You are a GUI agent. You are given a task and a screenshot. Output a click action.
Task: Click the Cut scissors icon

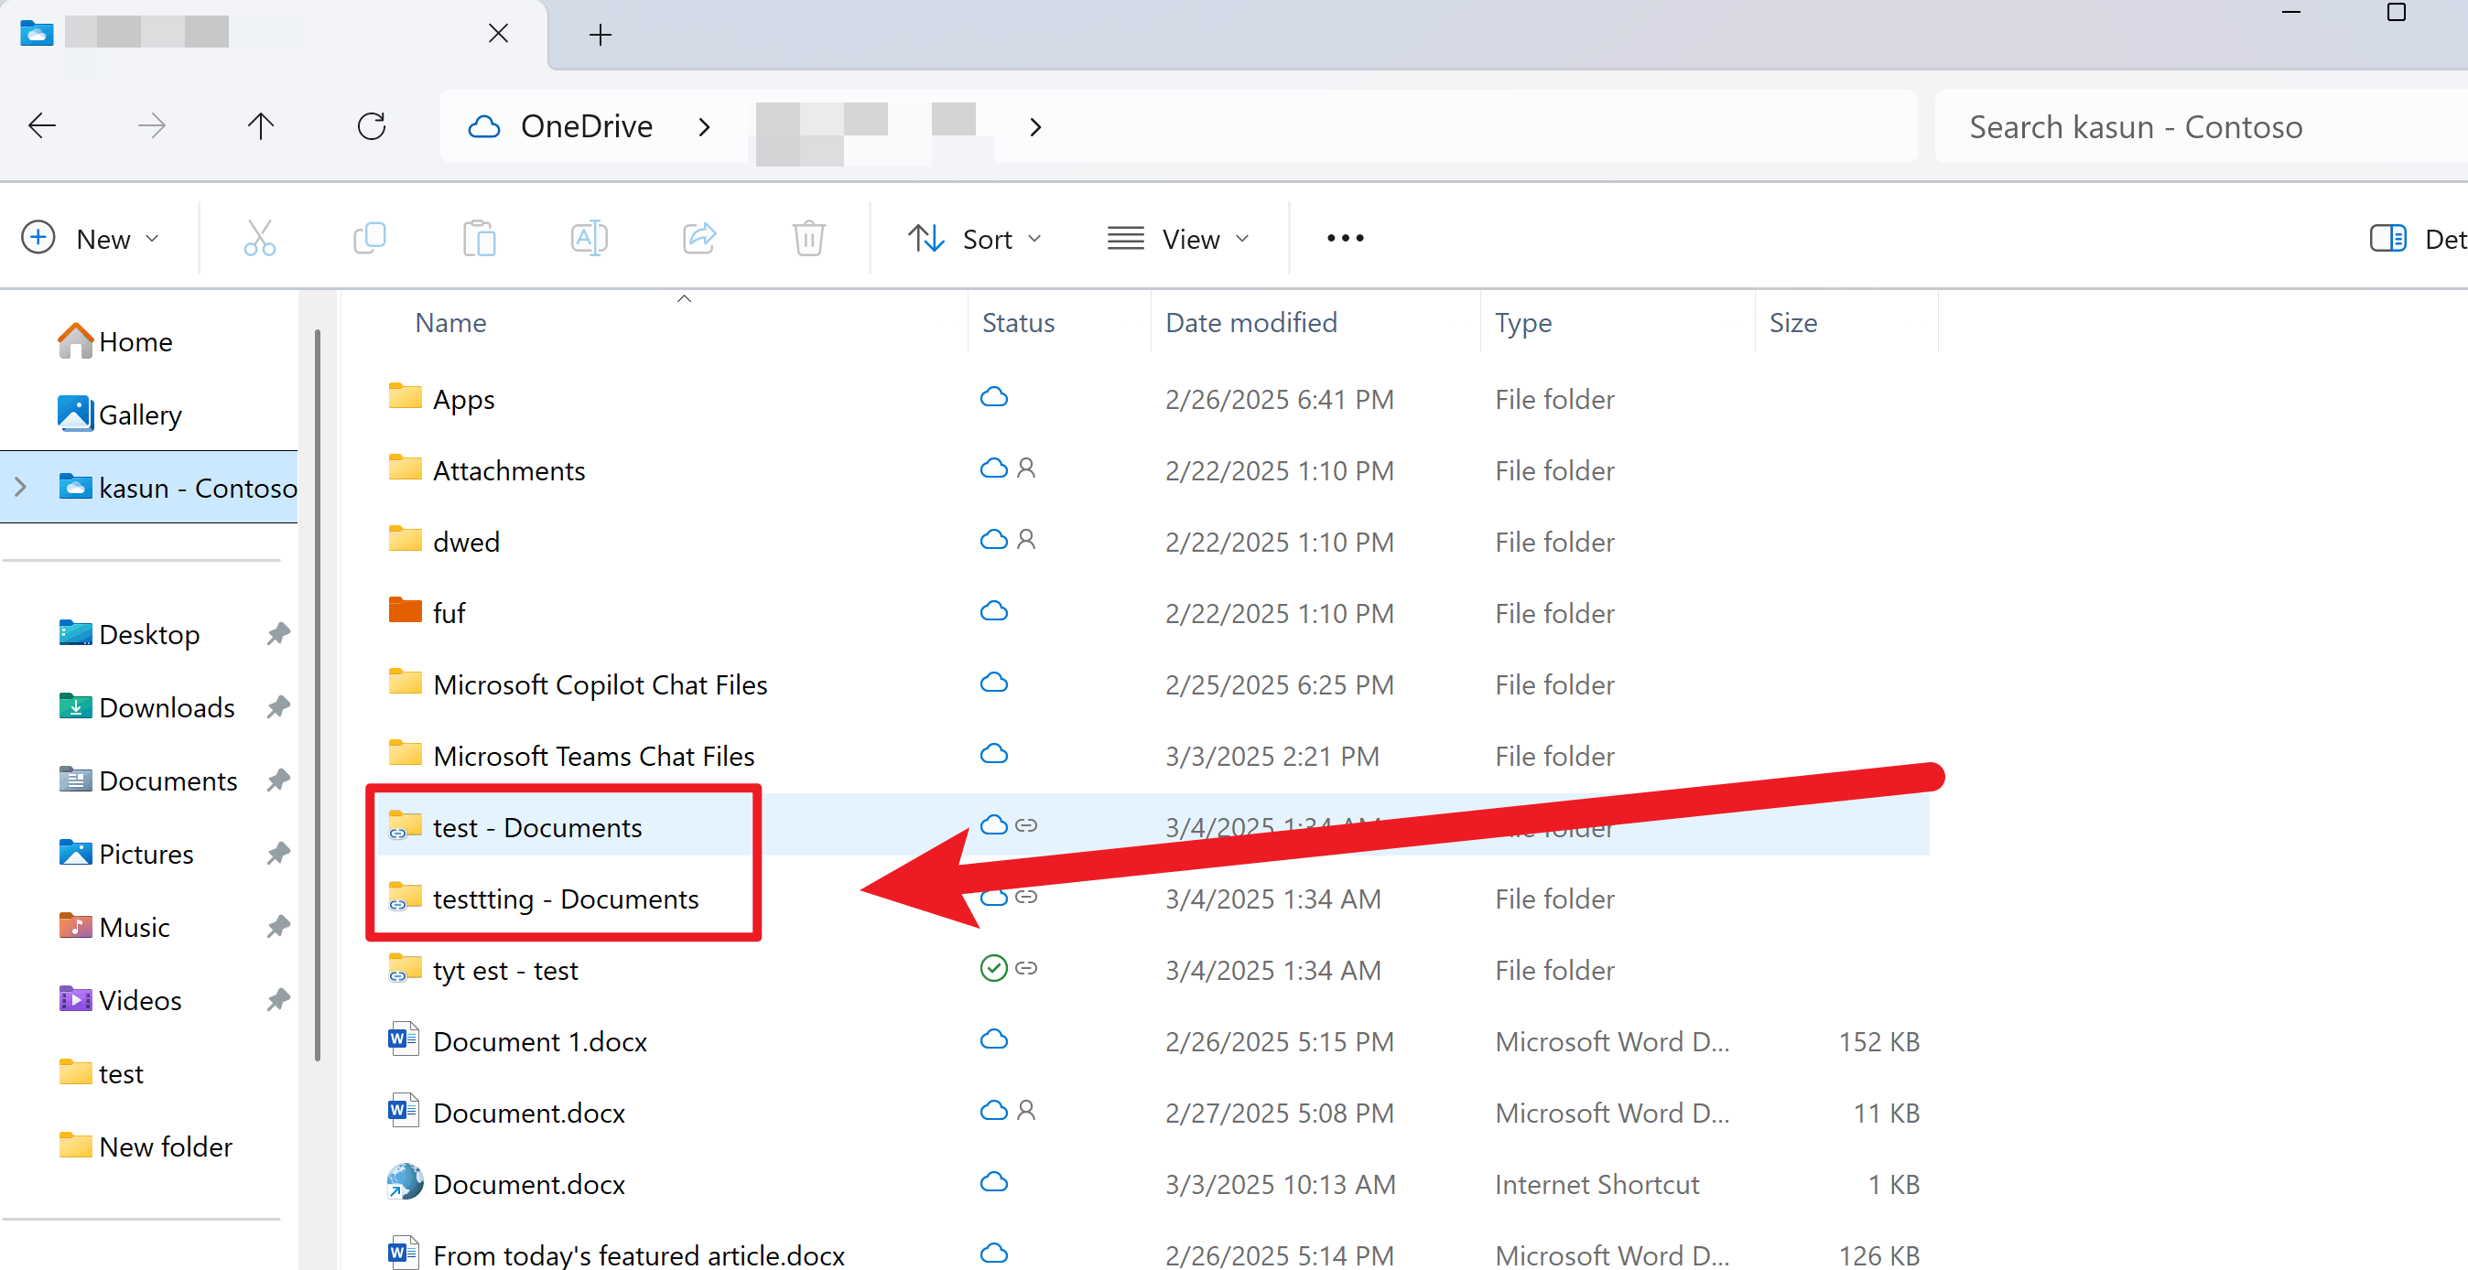259,238
